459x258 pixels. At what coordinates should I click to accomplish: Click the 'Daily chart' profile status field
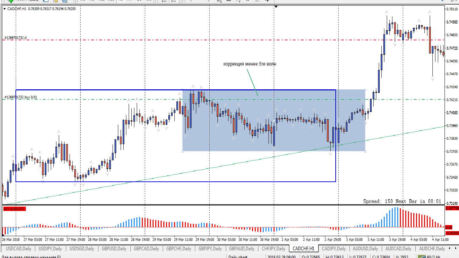coord(238,257)
